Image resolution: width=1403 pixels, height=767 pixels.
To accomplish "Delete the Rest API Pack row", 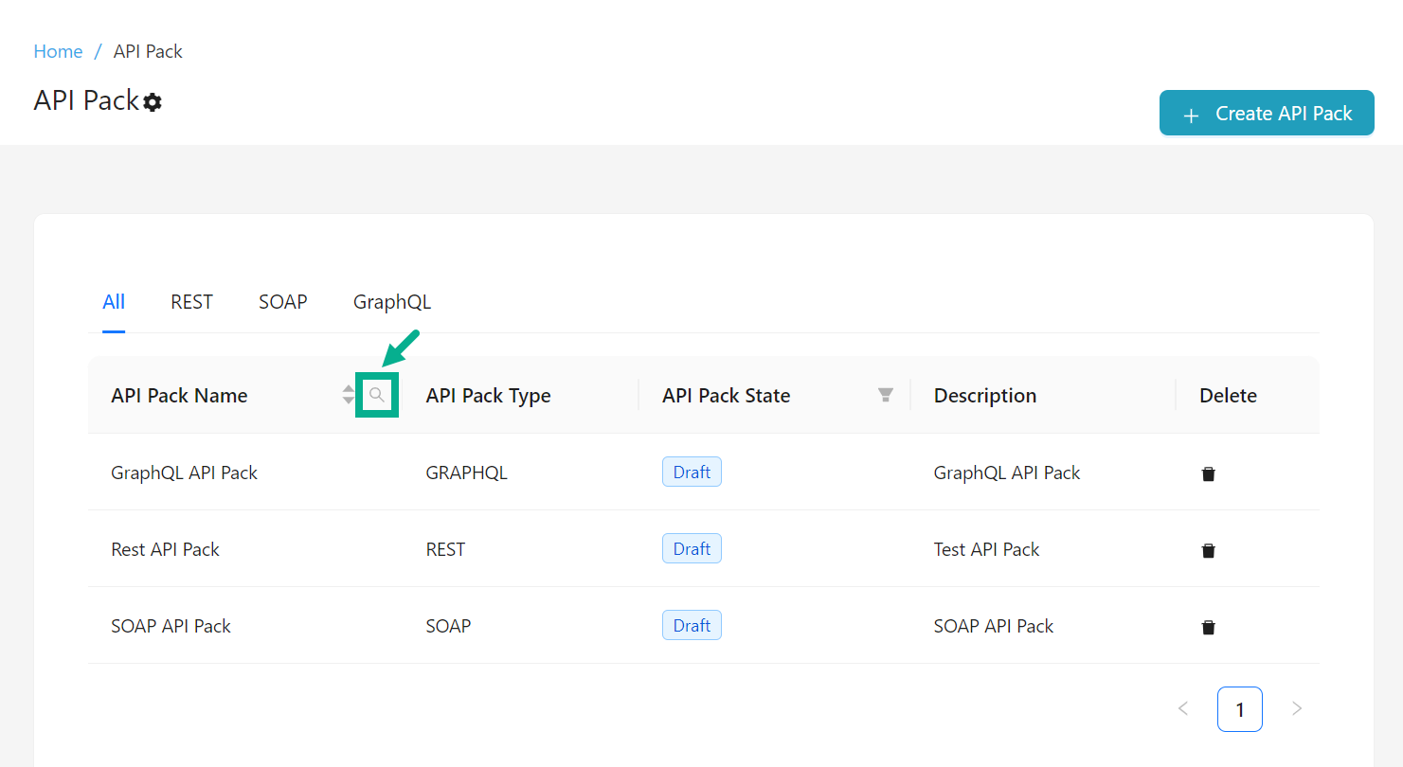I will (1208, 550).
